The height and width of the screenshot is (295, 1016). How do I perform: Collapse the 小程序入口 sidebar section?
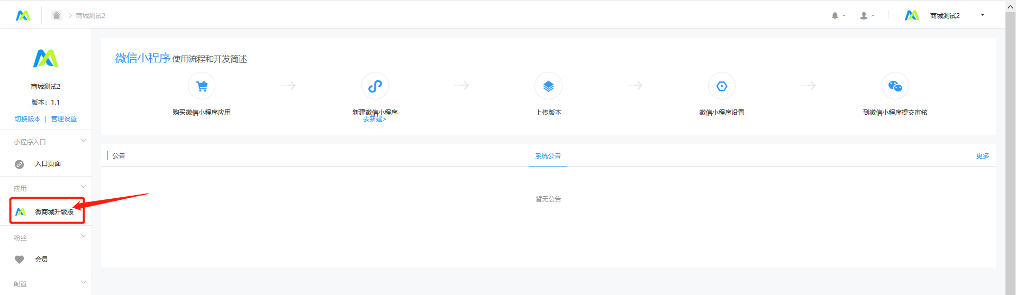(x=84, y=141)
